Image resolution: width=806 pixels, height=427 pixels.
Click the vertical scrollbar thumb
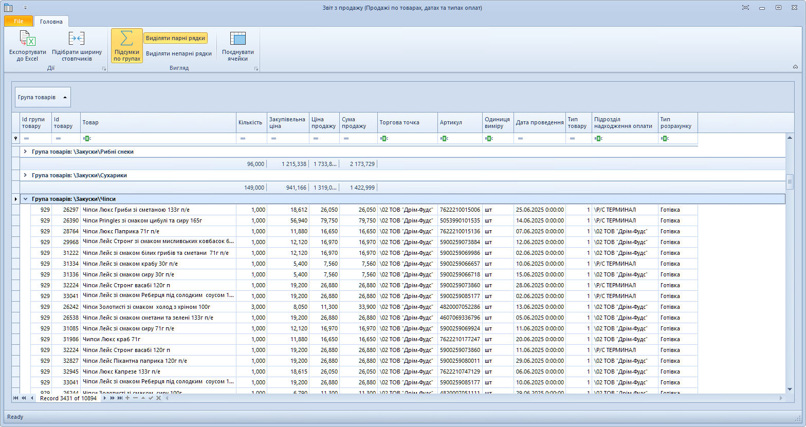(x=790, y=182)
